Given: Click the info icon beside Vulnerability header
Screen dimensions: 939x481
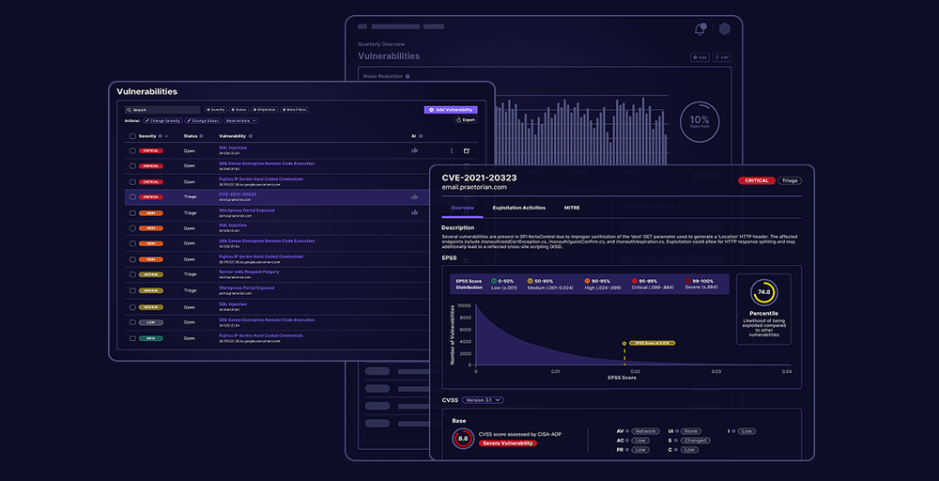Looking at the screenshot, I should [x=252, y=136].
